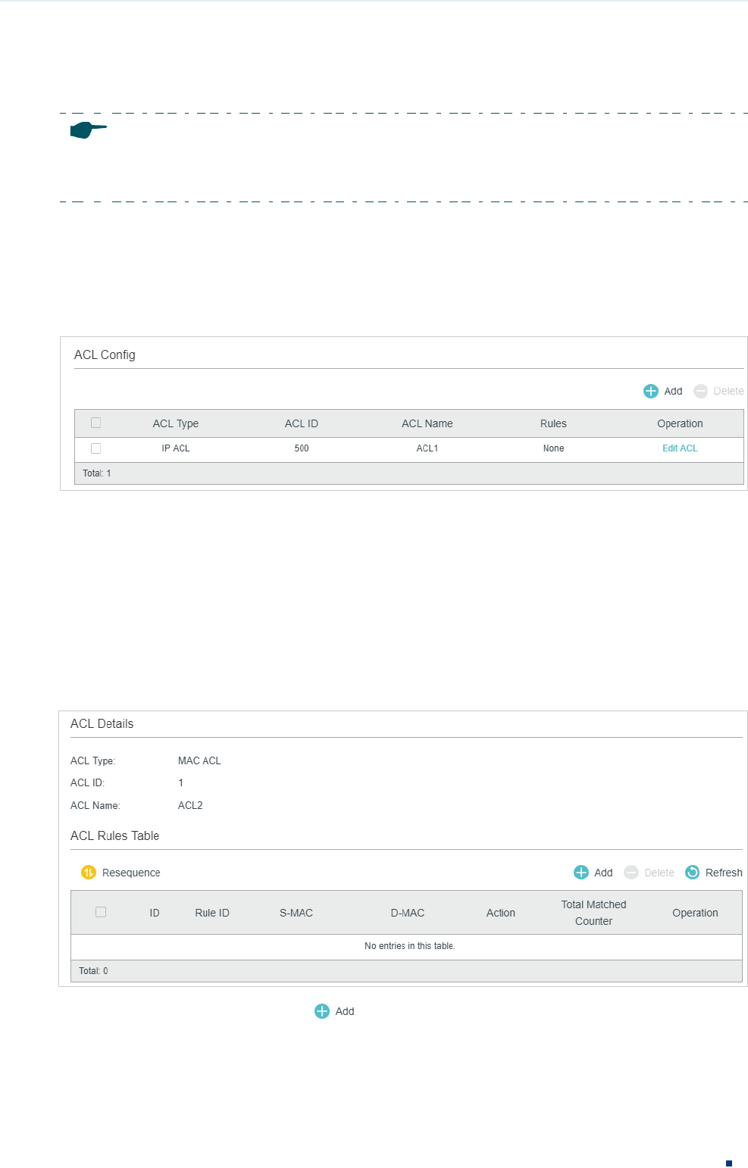748x1168 pixels.
Task: Click the Total Matched Counter column header
Action: click(593, 913)
